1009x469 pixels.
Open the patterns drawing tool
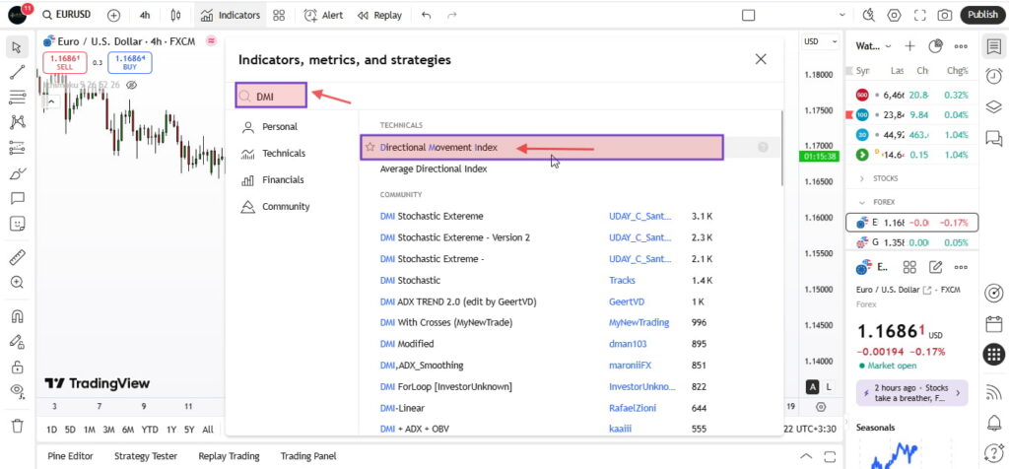point(18,122)
